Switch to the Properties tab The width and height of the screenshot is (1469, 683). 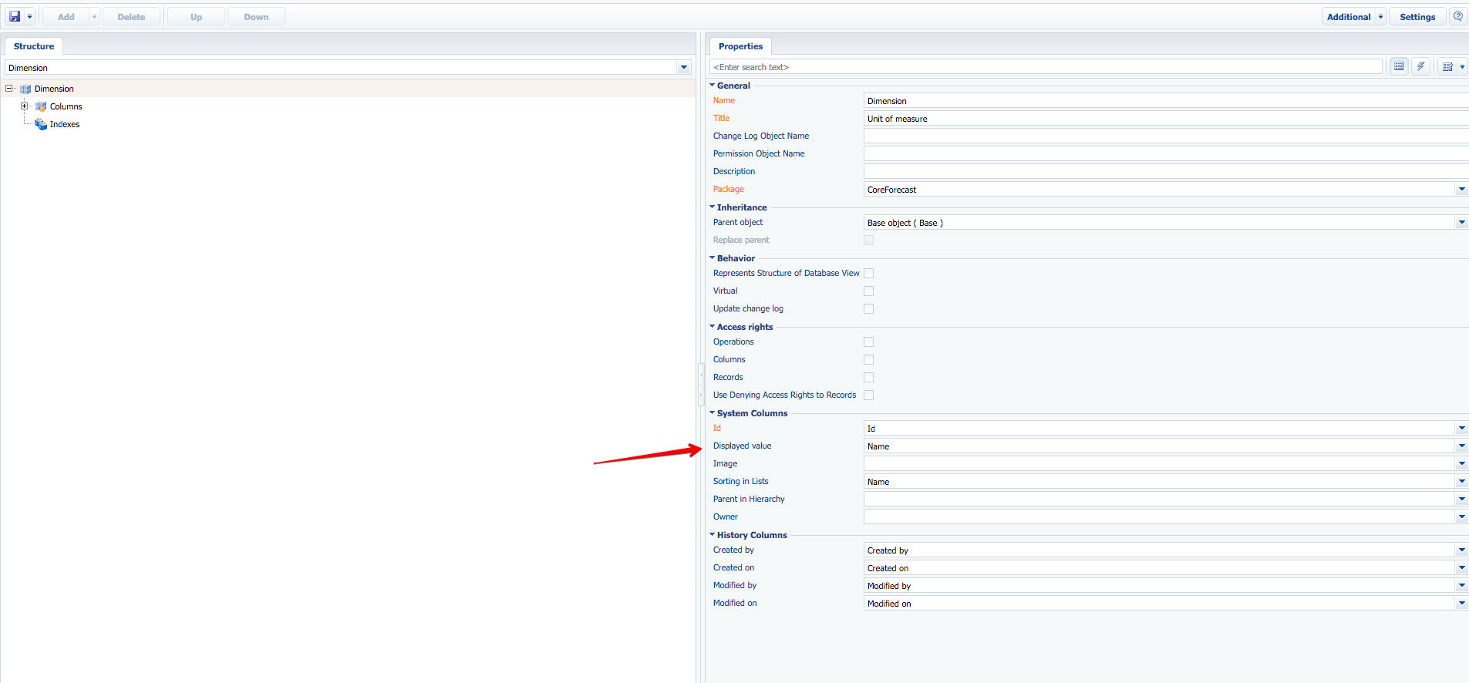pyautogui.click(x=740, y=46)
